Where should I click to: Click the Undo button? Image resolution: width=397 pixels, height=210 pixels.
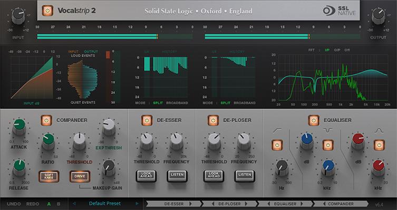click(14, 204)
